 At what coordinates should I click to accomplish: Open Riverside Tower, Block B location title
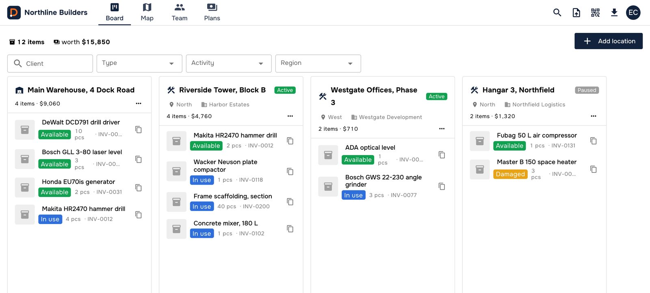[x=222, y=90]
